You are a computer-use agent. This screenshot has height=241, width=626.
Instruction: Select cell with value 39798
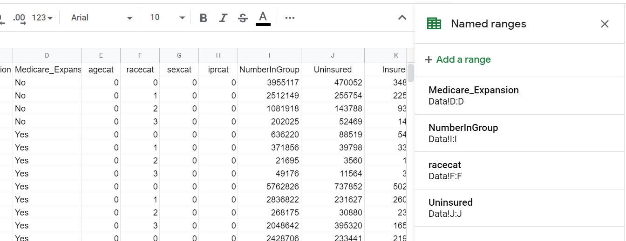click(333, 148)
